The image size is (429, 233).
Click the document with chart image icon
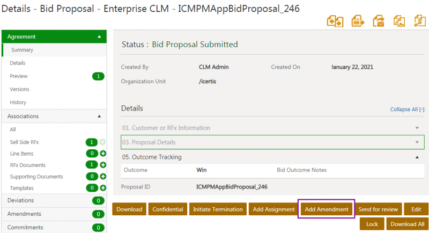pos(399,21)
